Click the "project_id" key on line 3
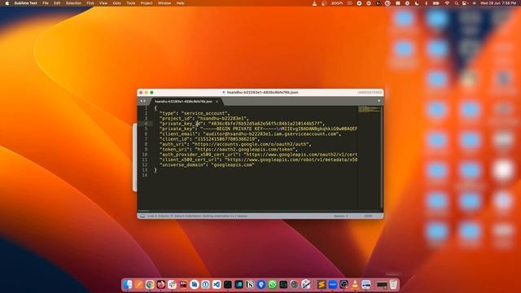Image resolution: width=521 pixels, height=293 pixels. pos(176,118)
